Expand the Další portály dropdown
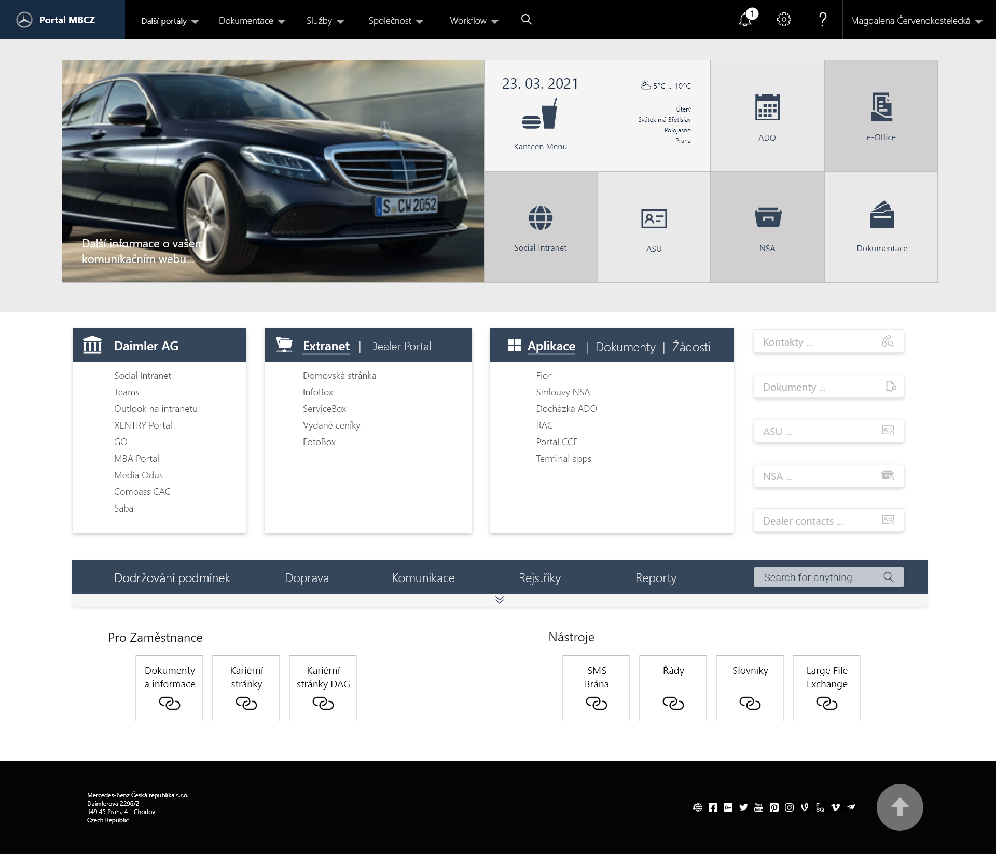The height and width of the screenshot is (854, 996). pos(169,21)
